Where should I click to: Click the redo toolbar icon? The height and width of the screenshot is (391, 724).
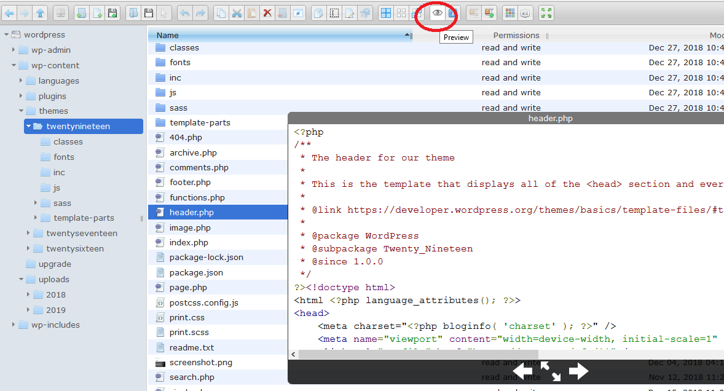point(200,14)
